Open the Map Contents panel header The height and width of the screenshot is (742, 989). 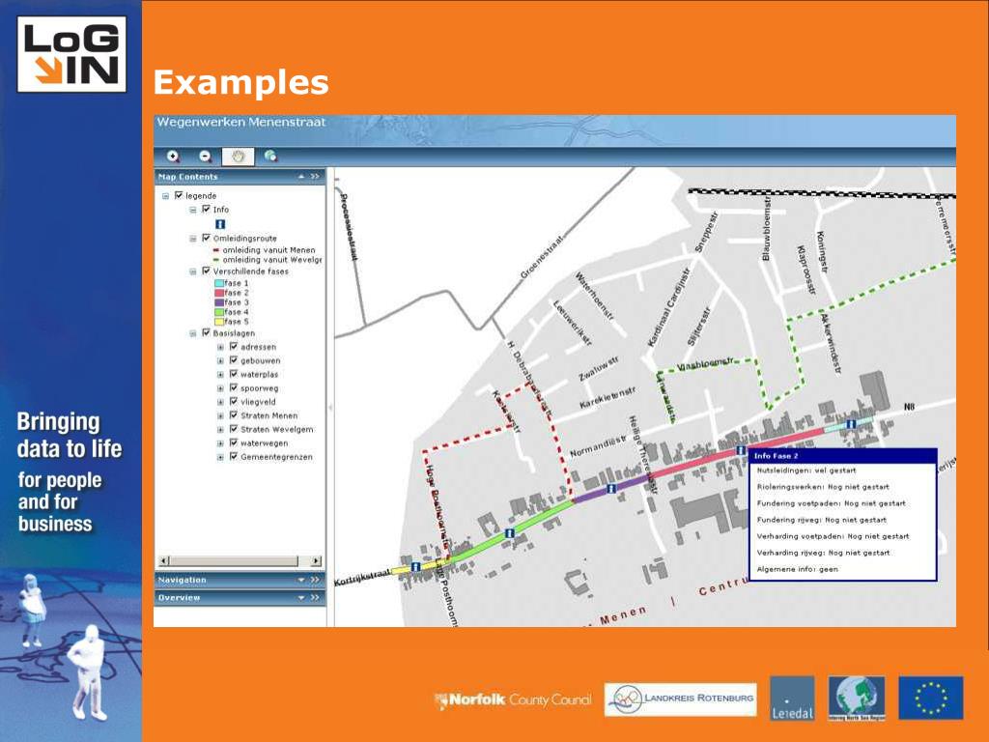click(240, 177)
